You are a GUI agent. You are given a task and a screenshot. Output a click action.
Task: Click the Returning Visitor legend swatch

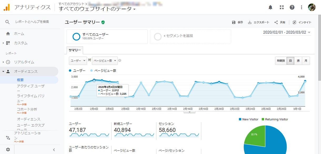(x=263, y=119)
